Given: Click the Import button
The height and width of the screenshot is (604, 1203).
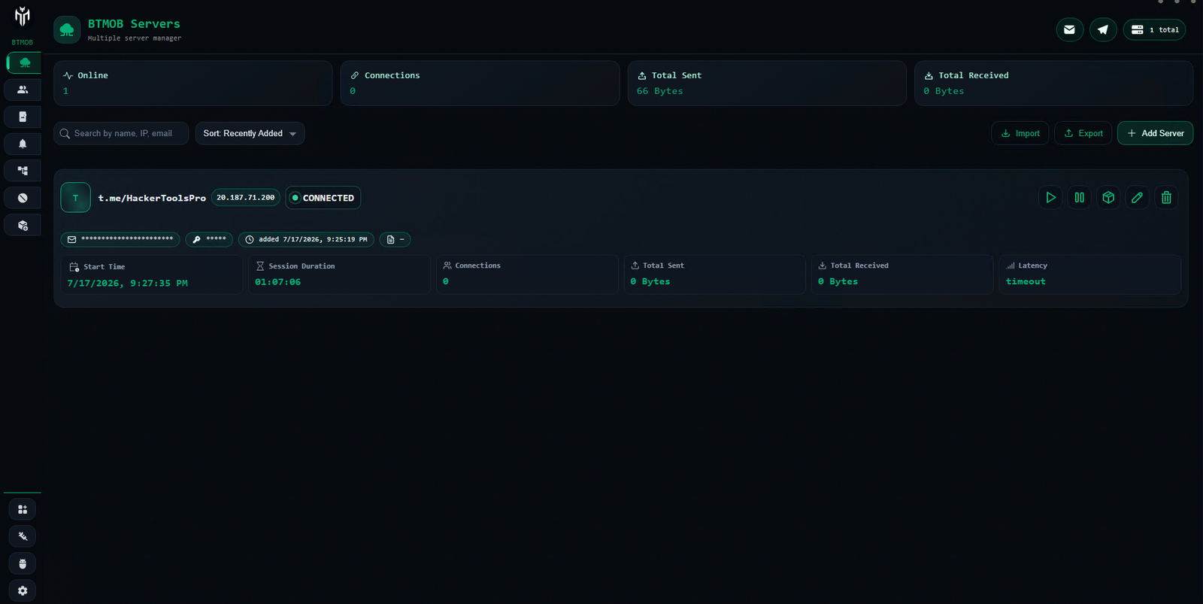Looking at the screenshot, I should point(1020,133).
